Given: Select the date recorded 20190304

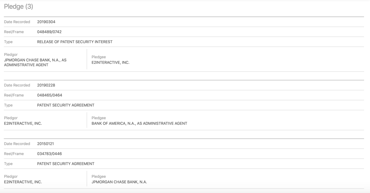Looking at the screenshot, I should (46, 22).
